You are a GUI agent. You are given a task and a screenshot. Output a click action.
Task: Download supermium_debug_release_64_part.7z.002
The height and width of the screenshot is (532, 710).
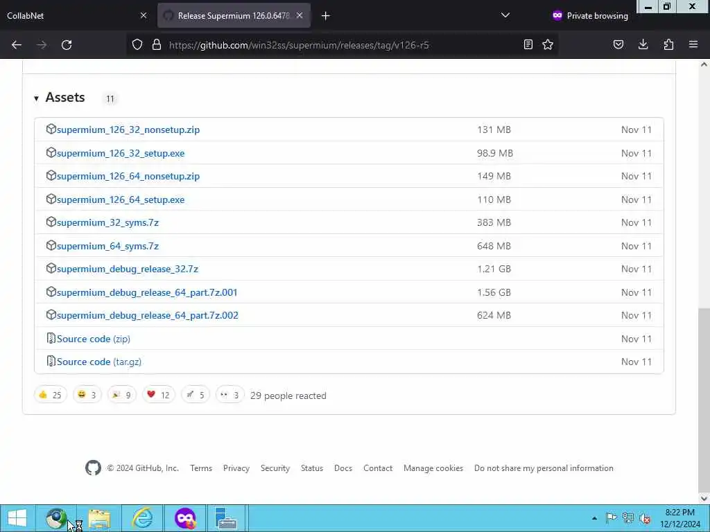click(148, 316)
